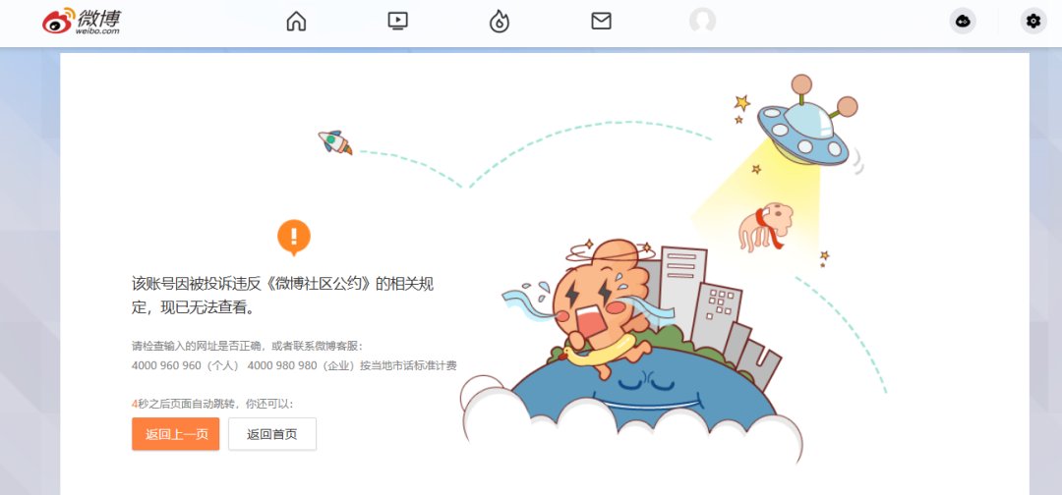The width and height of the screenshot is (1062, 495).
Task: Open the home feed icon
Action: pos(296,21)
